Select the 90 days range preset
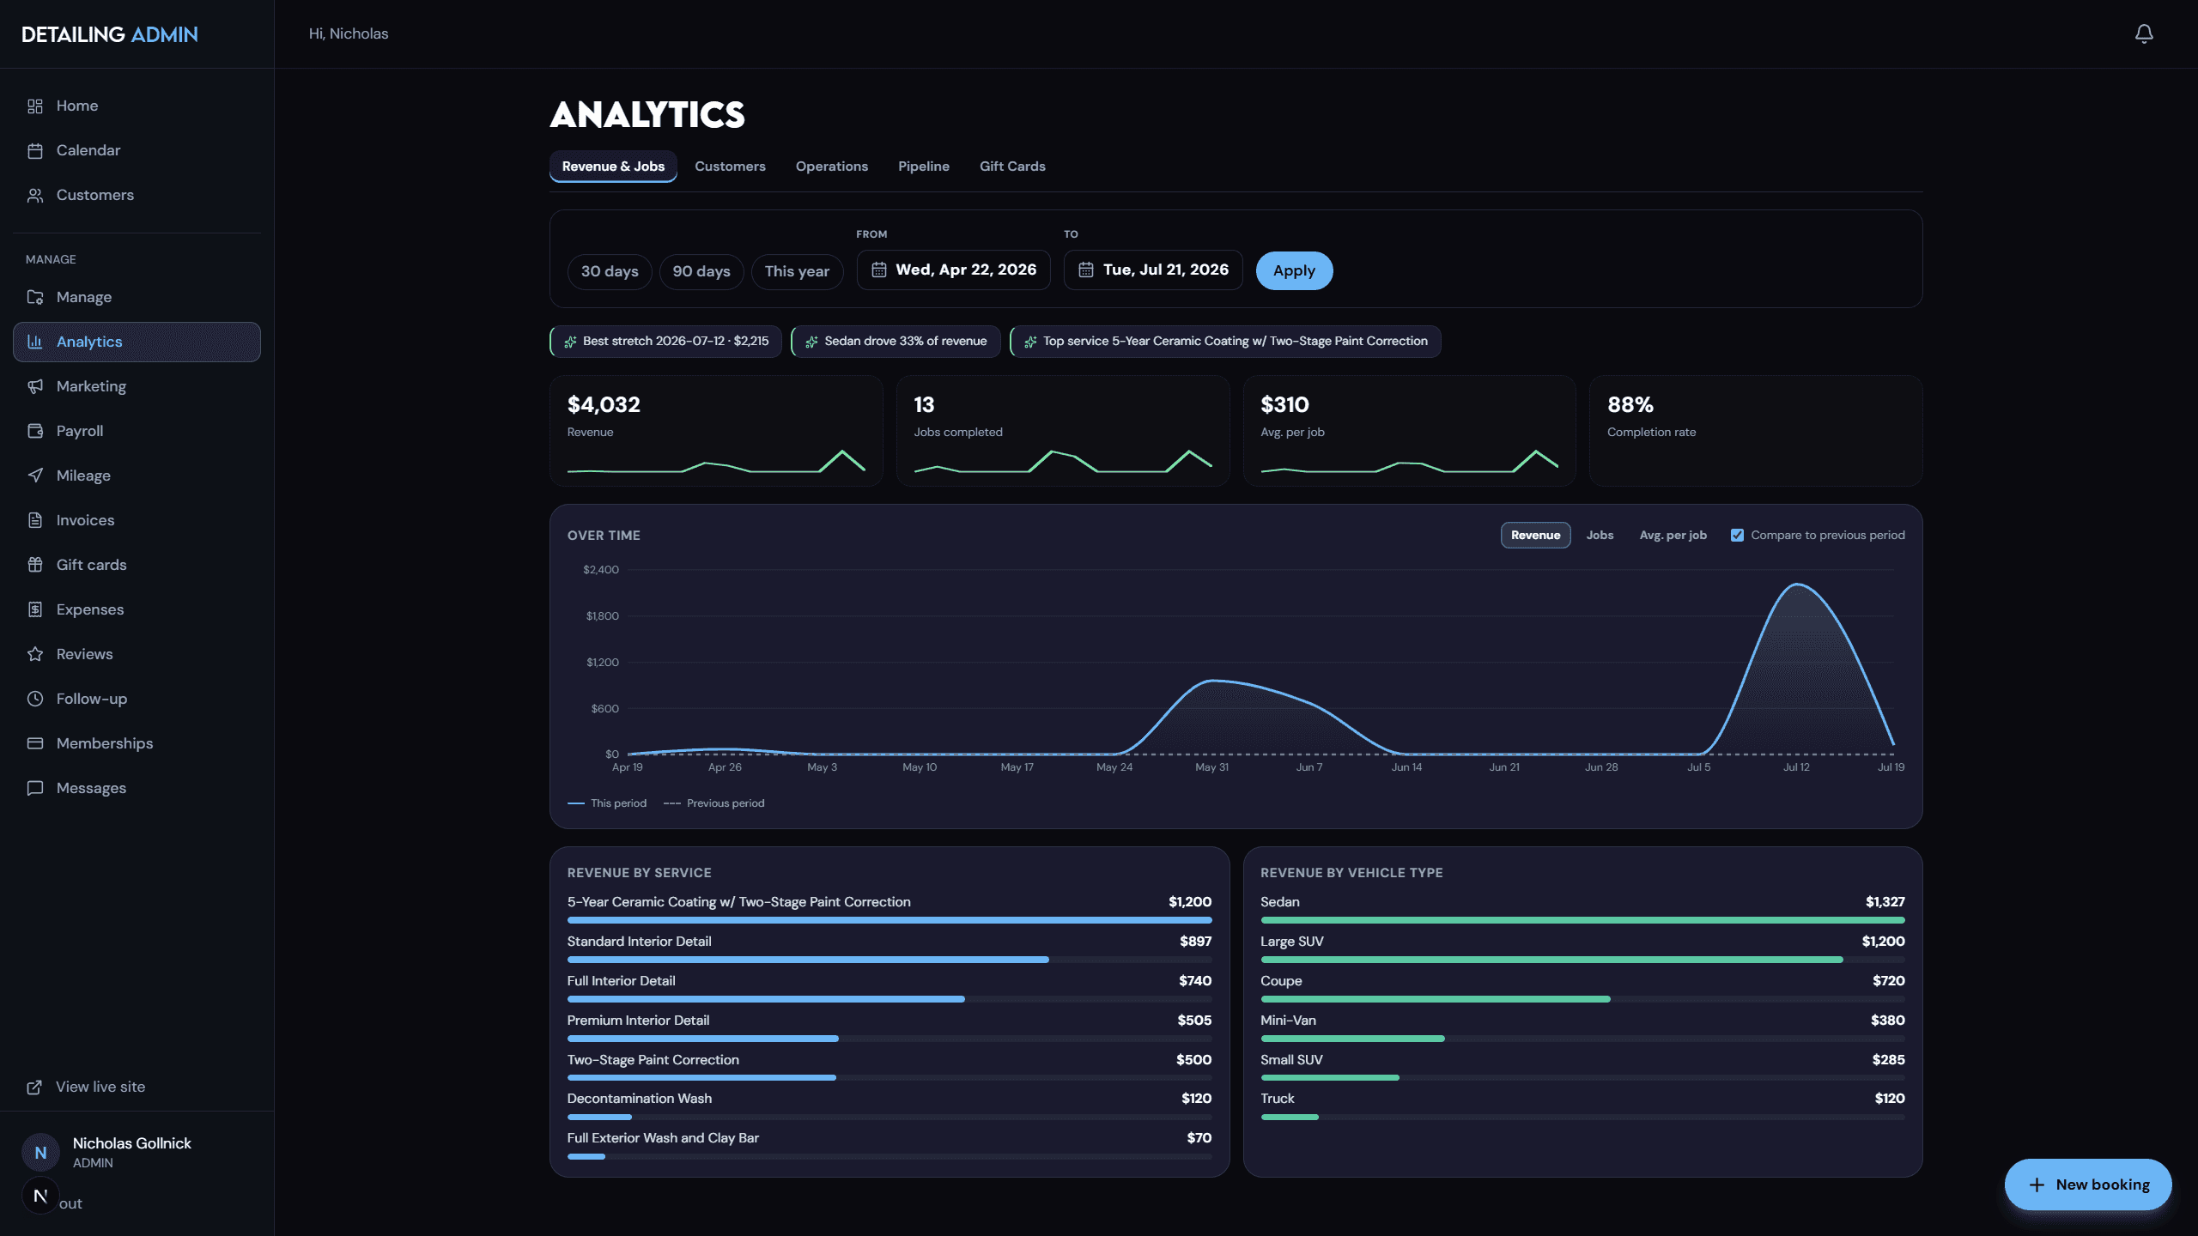Image resolution: width=2198 pixels, height=1236 pixels. click(701, 271)
